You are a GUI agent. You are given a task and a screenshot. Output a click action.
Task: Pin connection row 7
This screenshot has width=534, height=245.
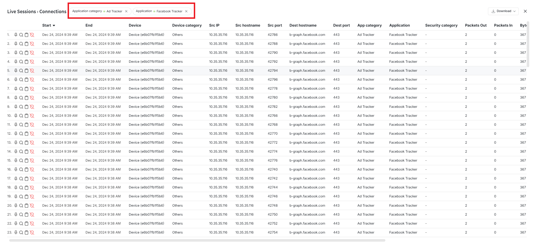[x=16, y=88]
